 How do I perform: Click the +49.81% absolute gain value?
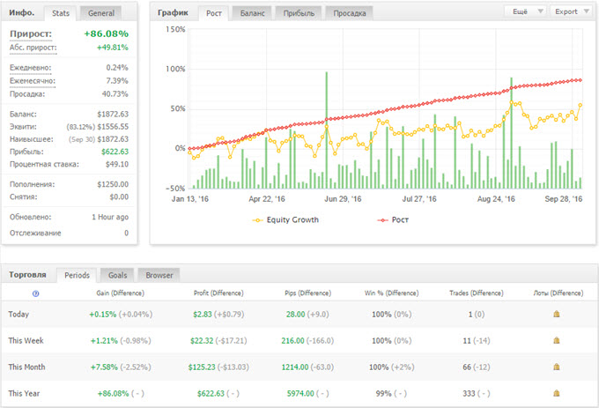pos(113,48)
